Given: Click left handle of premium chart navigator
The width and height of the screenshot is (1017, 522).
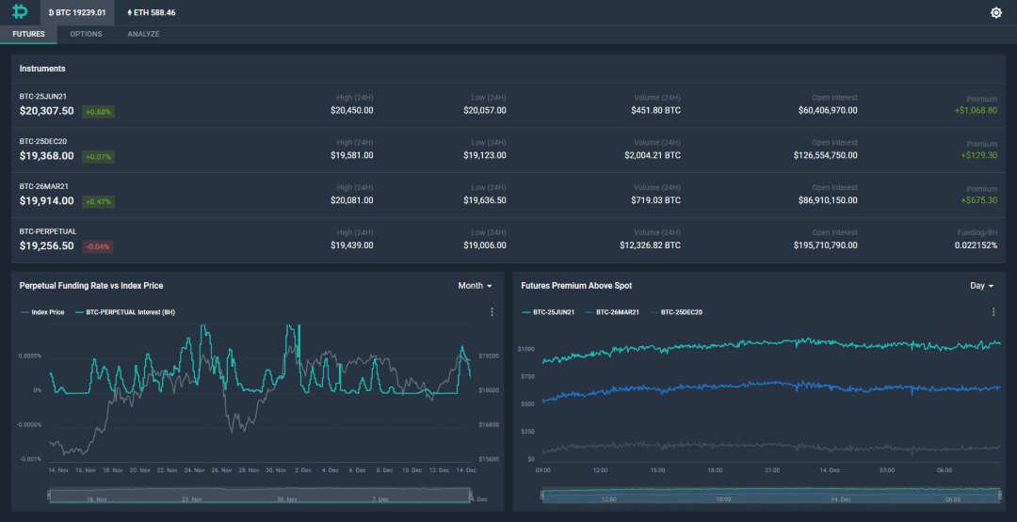Looking at the screenshot, I should pos(542,495).
